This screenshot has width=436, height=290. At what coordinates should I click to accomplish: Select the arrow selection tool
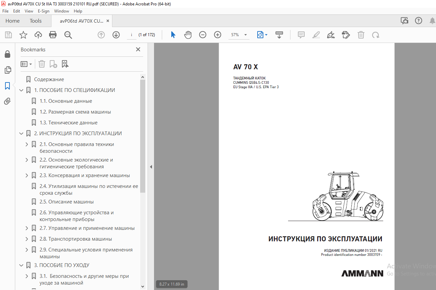coord(173,35)
